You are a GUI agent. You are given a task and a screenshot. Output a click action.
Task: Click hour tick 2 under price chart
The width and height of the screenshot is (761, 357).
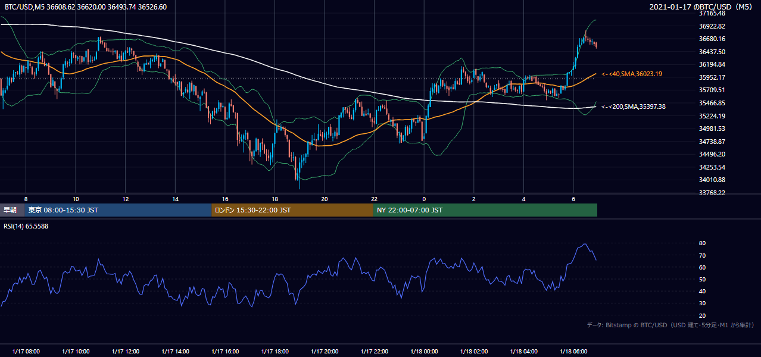pyautogui.click(x=474, y=199)
